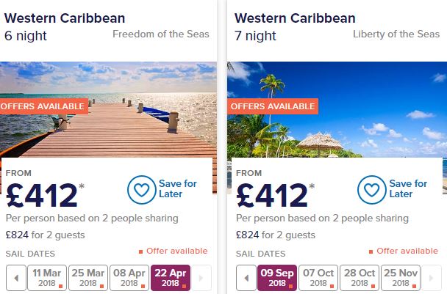Click heart icon on Liberty of the Seas card
This screenshot has height=294, width=447.
372,189
